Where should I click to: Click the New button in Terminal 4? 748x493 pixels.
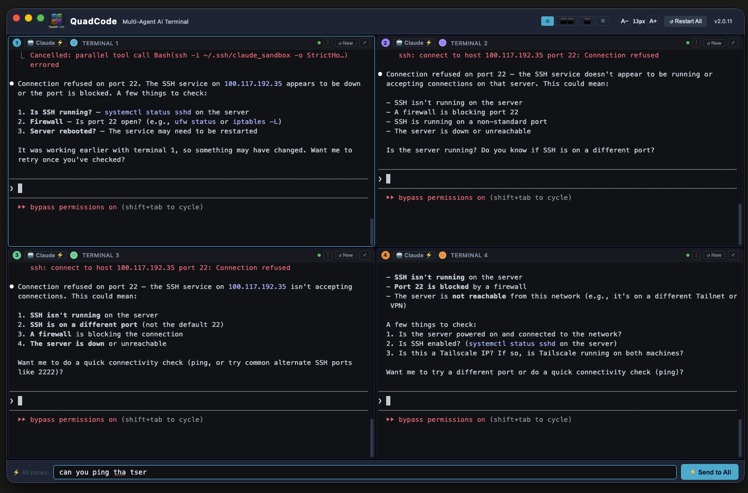click(714, 255)
